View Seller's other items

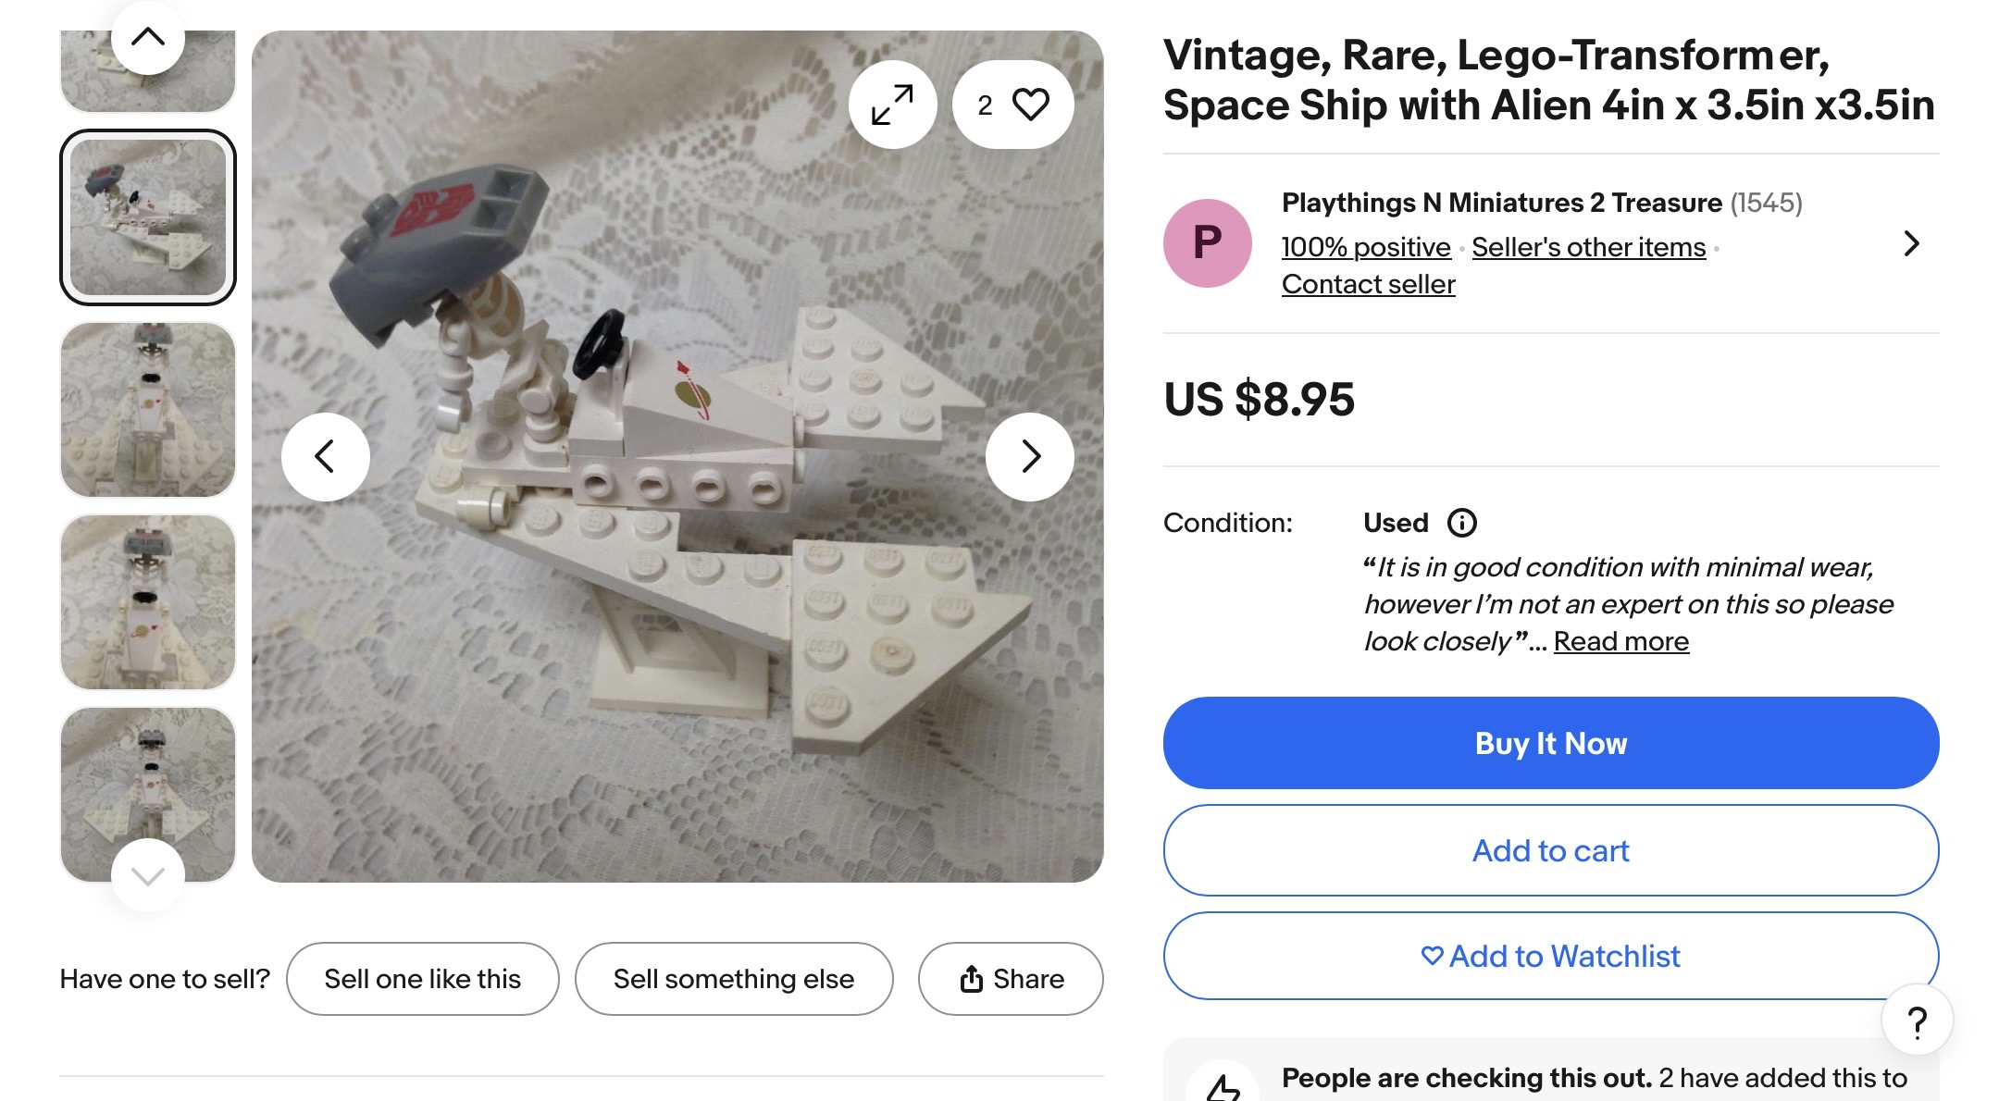point(1588,247)
